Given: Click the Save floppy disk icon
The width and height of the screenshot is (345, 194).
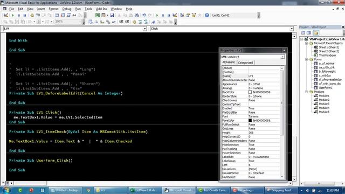Looking at the screenshot, I should click(112, 15).
